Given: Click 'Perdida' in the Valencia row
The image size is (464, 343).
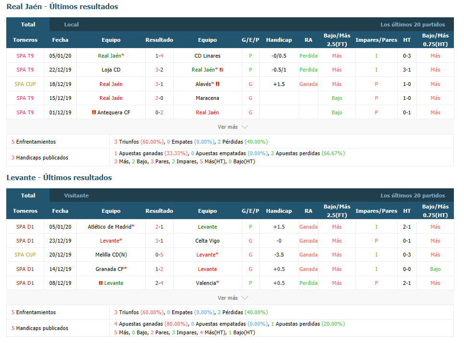Looking at the screenshot, I should tap(308, 283).
